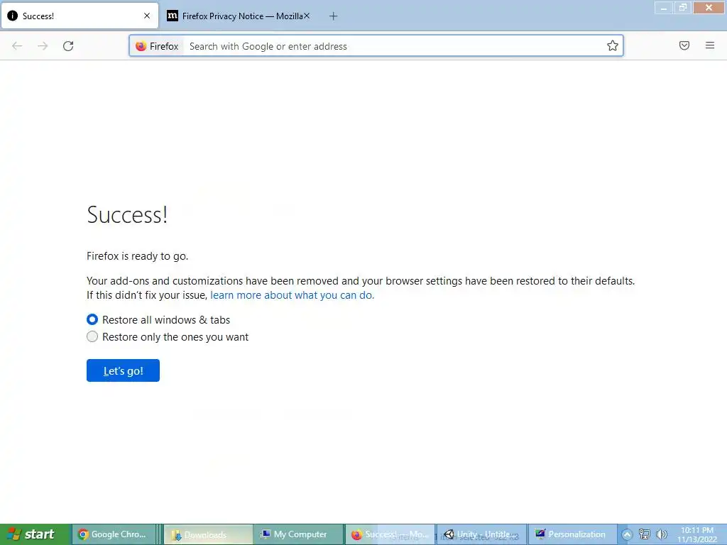This screenshot has height=545, width=727.
Task: Click the Let's go! button
Action: click(x=123, y=370)
